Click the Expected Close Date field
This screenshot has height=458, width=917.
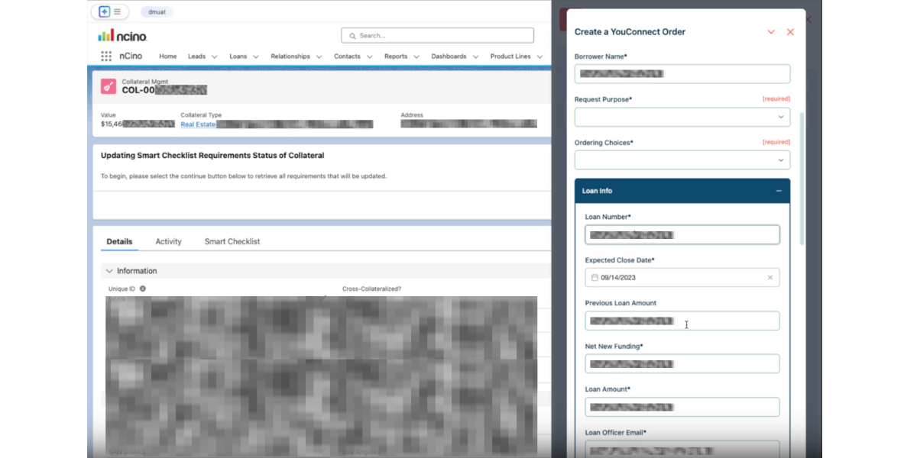pos(682,278)
